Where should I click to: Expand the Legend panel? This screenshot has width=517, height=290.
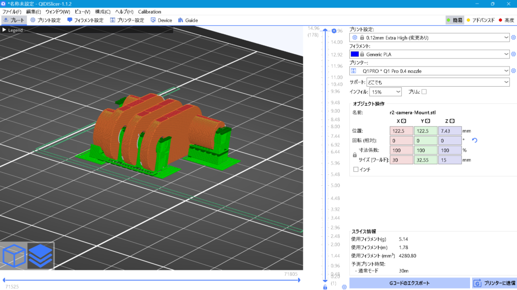pos(5,30)
